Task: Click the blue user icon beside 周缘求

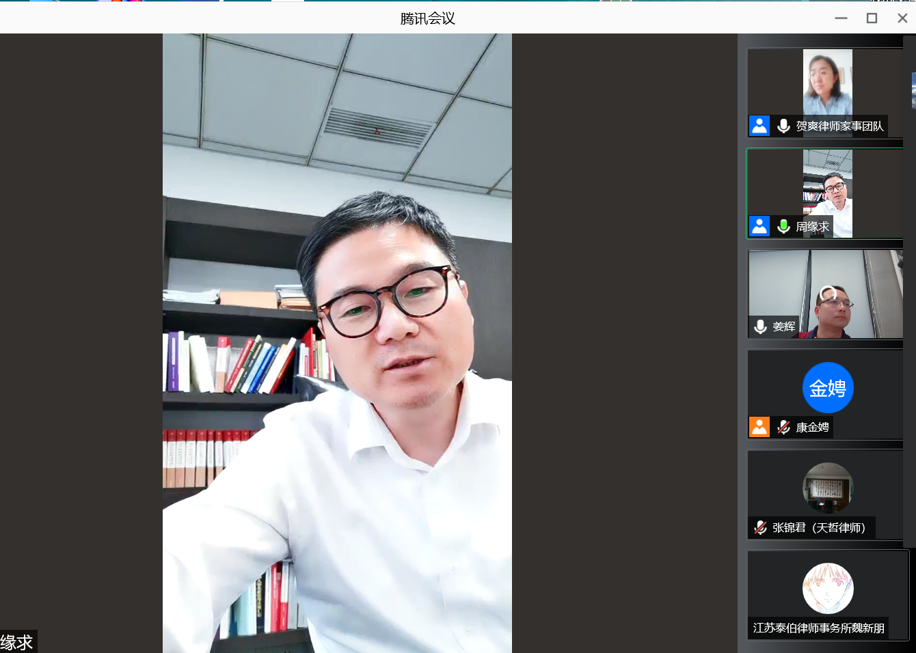Action: click(x=759, y=226)
